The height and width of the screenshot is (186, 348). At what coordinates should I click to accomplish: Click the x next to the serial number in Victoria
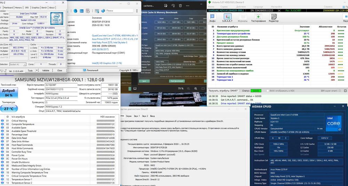[x=279, y=10]
